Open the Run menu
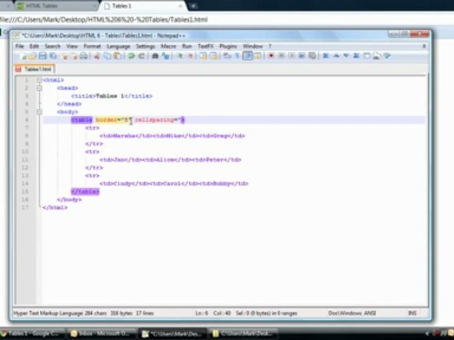 coord(187,46)
